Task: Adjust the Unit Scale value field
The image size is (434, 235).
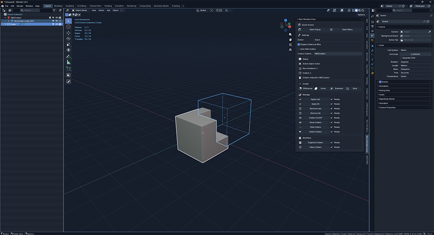Action: (416, 54)
